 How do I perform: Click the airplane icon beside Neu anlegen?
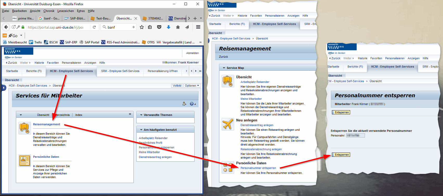[x=228, y=124]
